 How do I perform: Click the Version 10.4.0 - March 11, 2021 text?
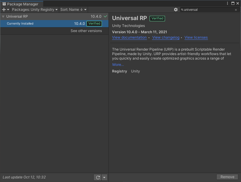click(139, 32)
